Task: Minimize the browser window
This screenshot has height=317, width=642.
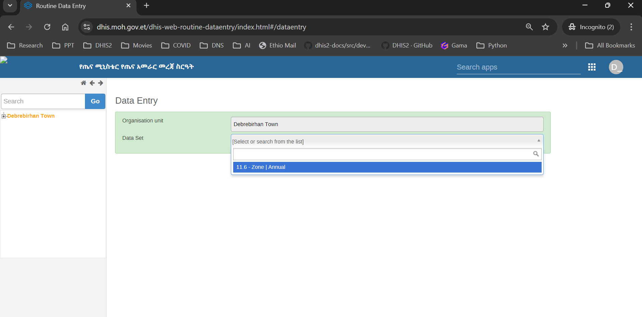Action: (x=585, y=5)
